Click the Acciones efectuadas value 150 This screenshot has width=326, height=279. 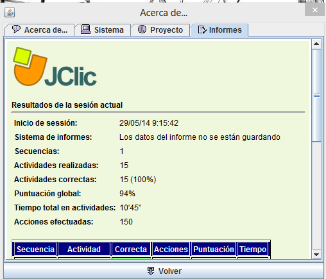coord(126,222)
